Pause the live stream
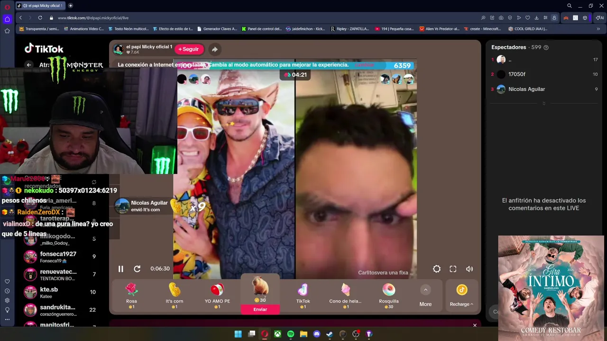607x341 pixels. (x=120, y=269)
